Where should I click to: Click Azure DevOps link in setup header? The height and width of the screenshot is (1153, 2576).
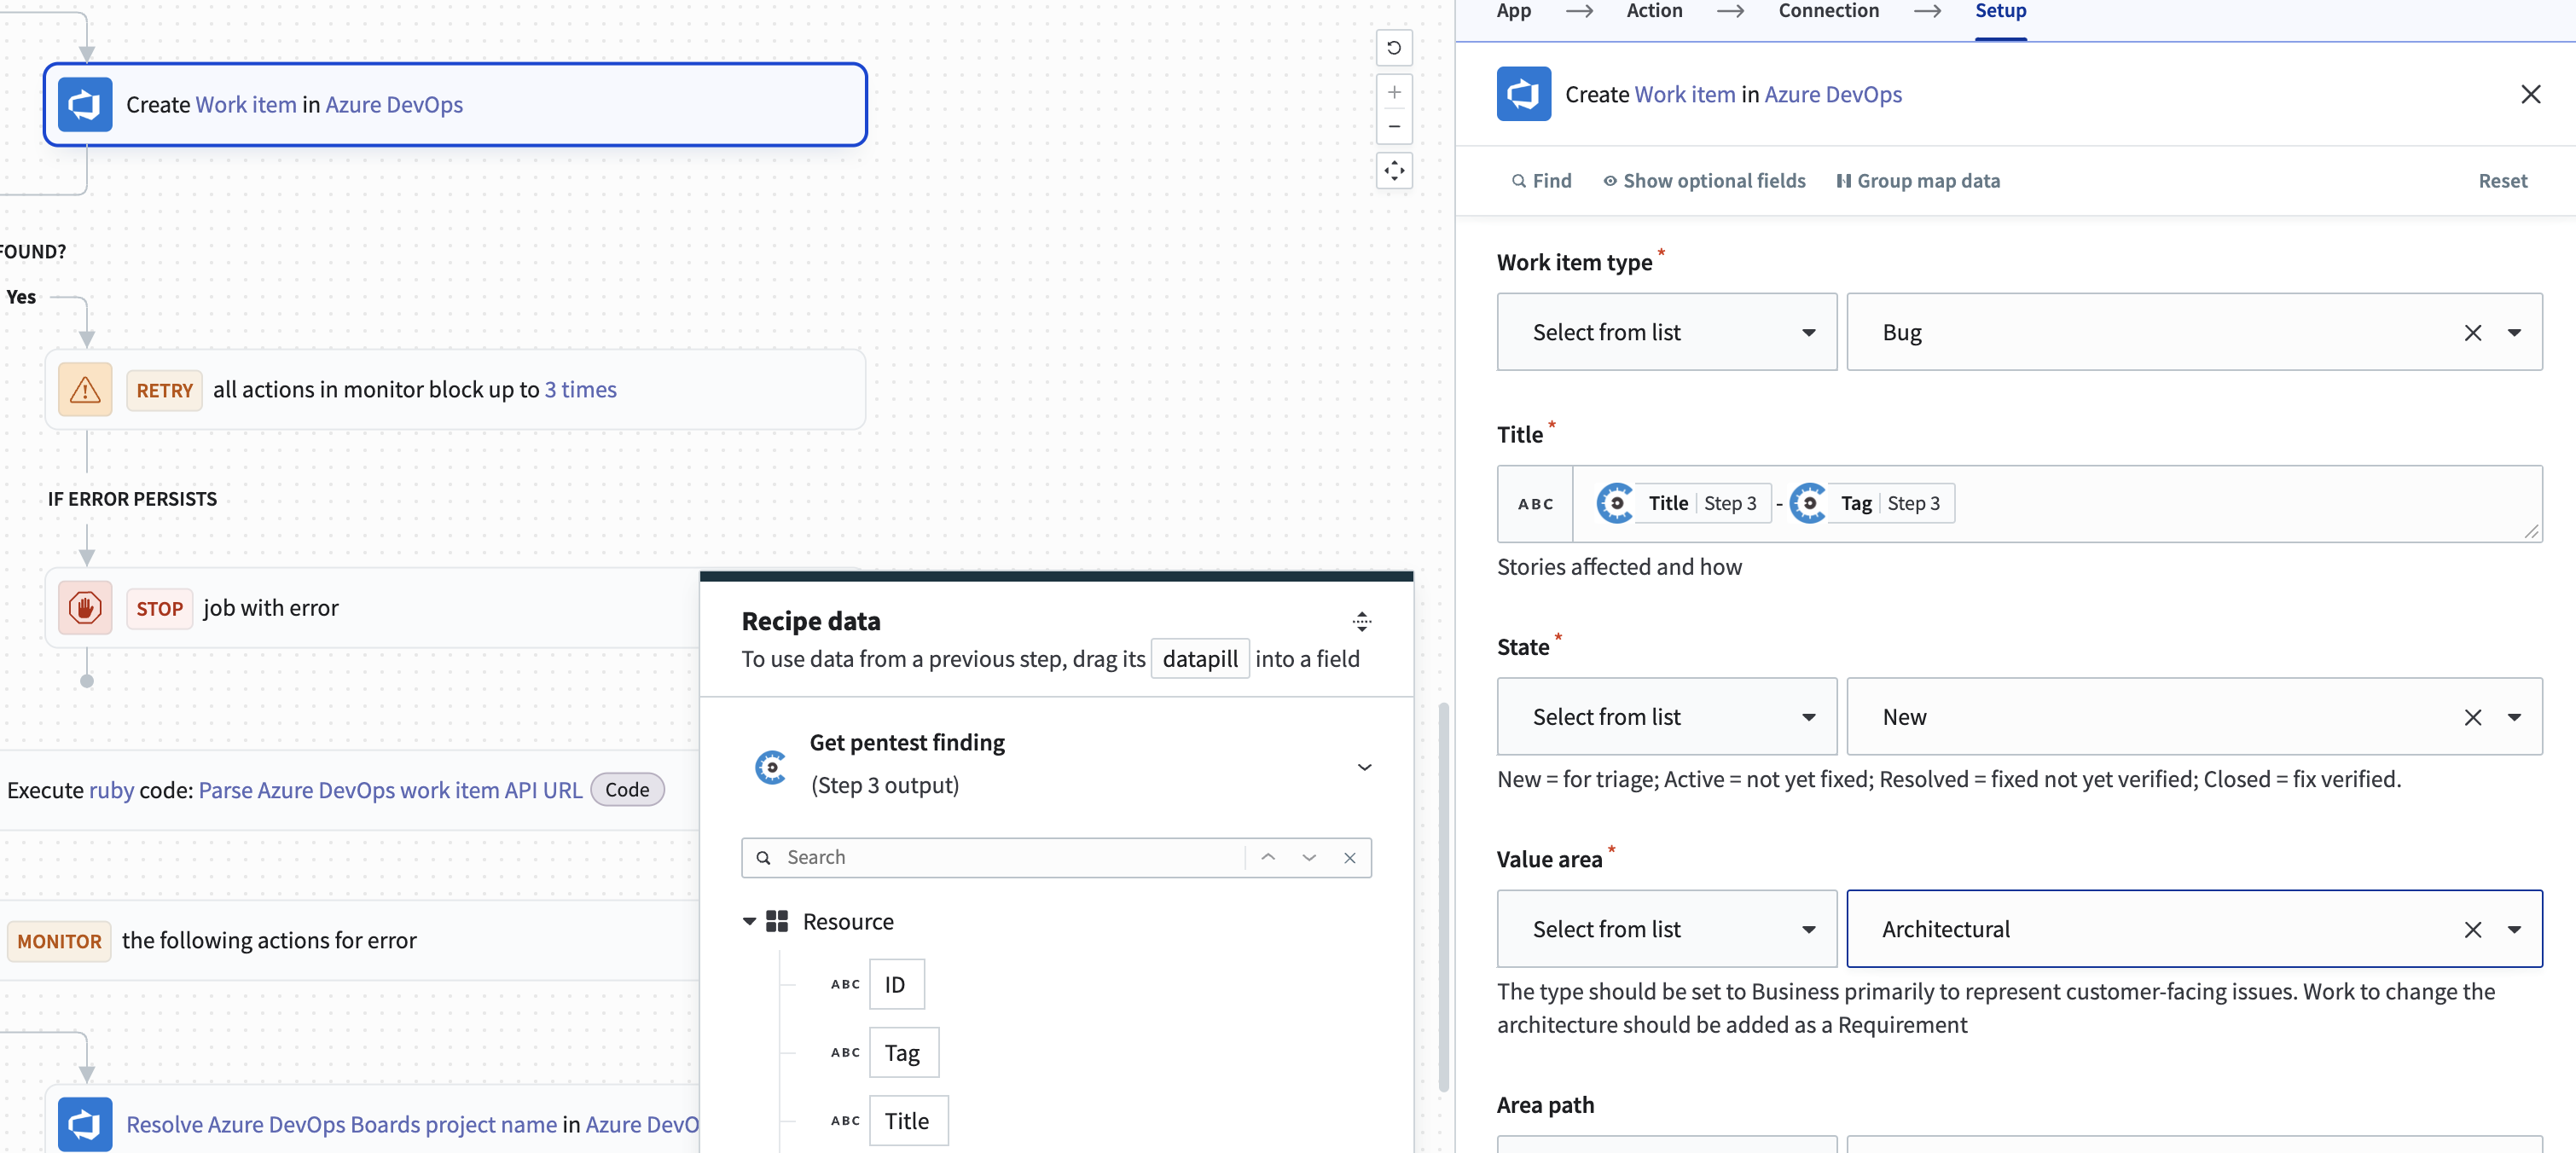1833,94
